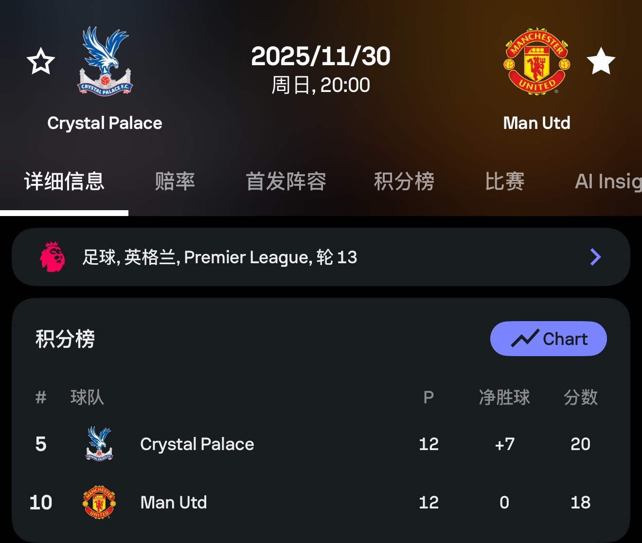642x543 pixels.
Task: Open Man Utd row in standings
Action: (x=174, y=502)
